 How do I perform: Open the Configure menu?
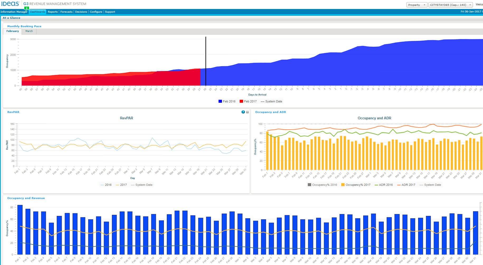(x=96, y=12)
